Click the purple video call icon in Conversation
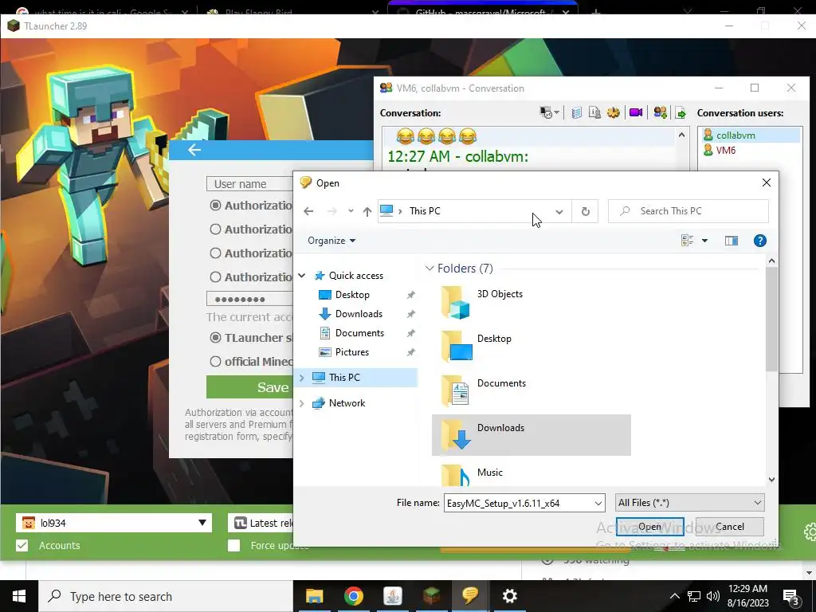The height and width of the screenshot is (612, 816). 635,113
